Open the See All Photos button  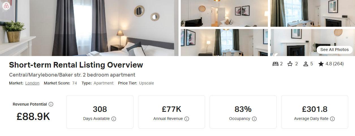tap(335, 50)
